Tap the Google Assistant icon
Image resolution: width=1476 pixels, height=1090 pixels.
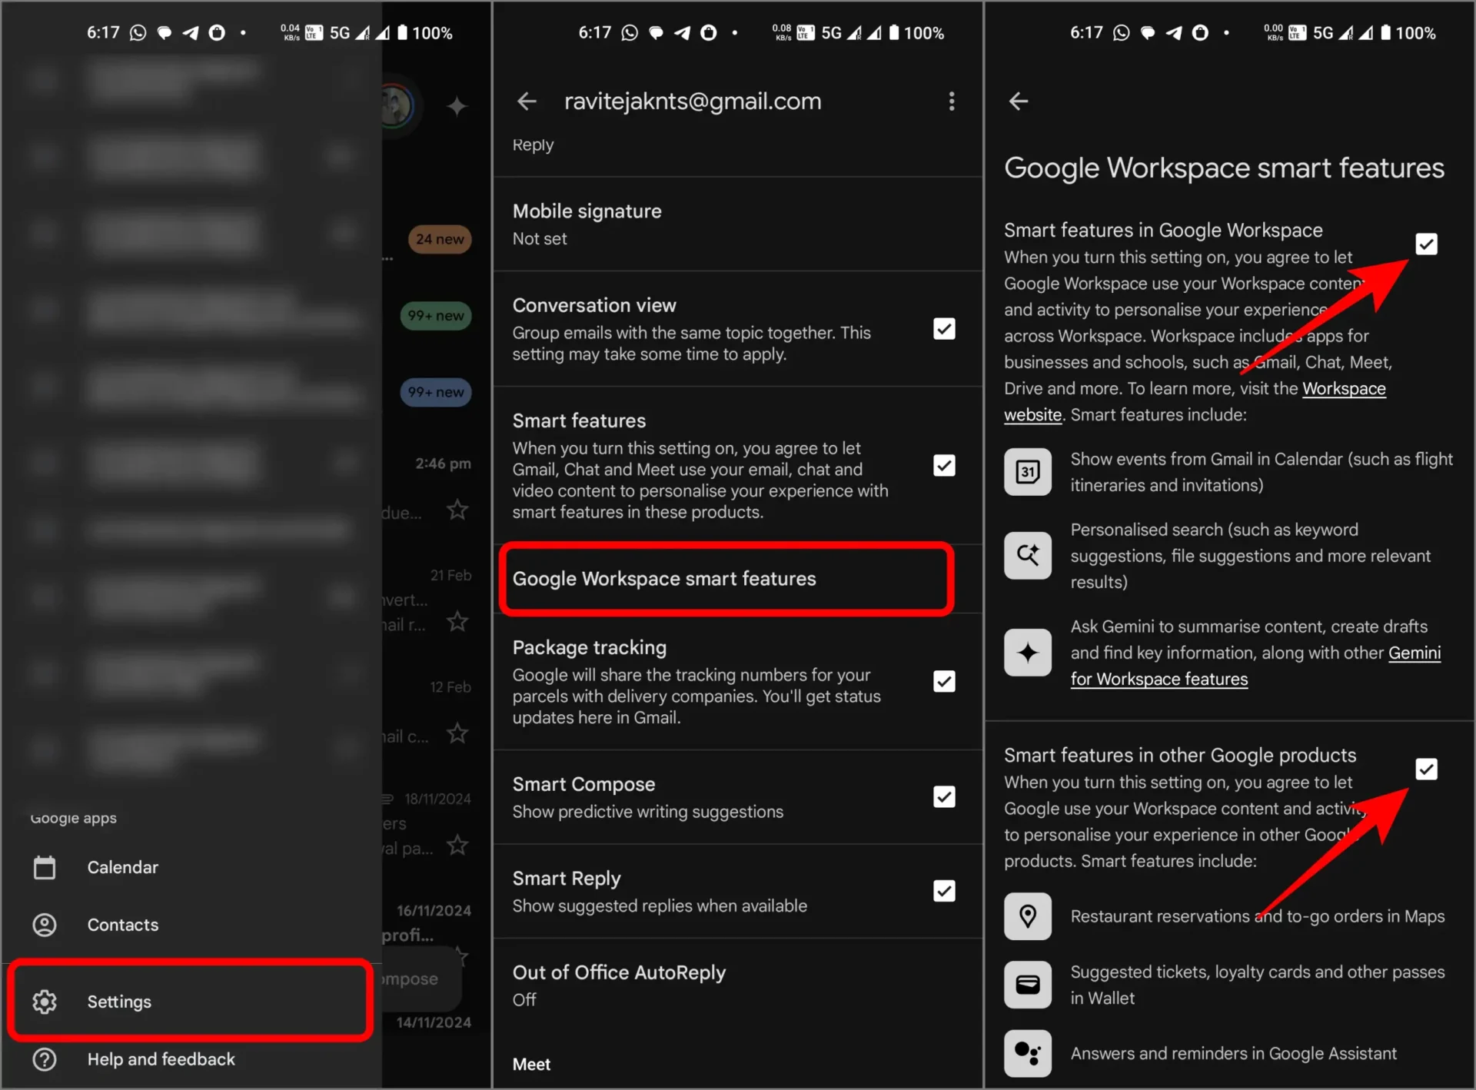[1027, 1053]
